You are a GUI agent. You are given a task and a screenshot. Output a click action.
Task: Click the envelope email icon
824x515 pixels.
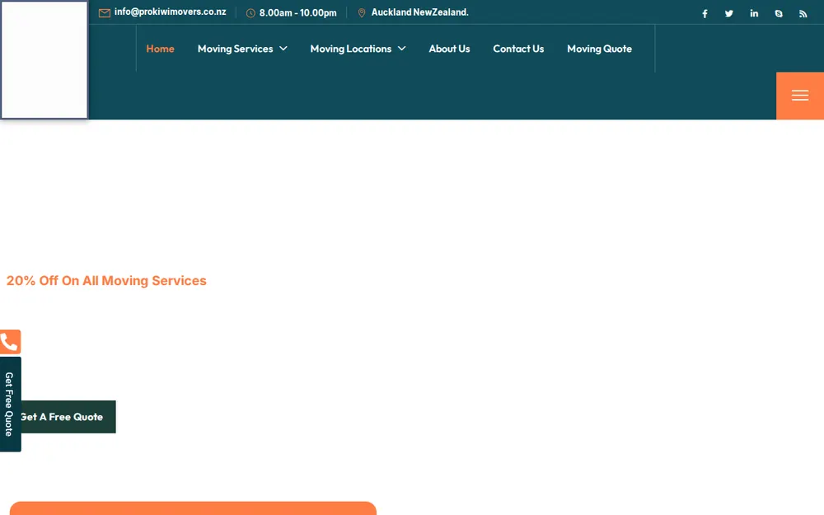click(105, 13)
